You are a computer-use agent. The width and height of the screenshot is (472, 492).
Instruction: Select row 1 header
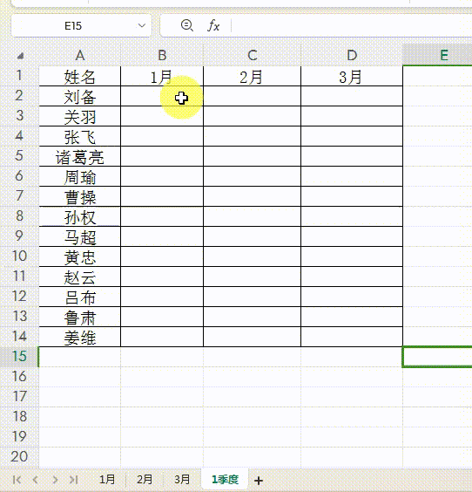(x=19, y=76)
